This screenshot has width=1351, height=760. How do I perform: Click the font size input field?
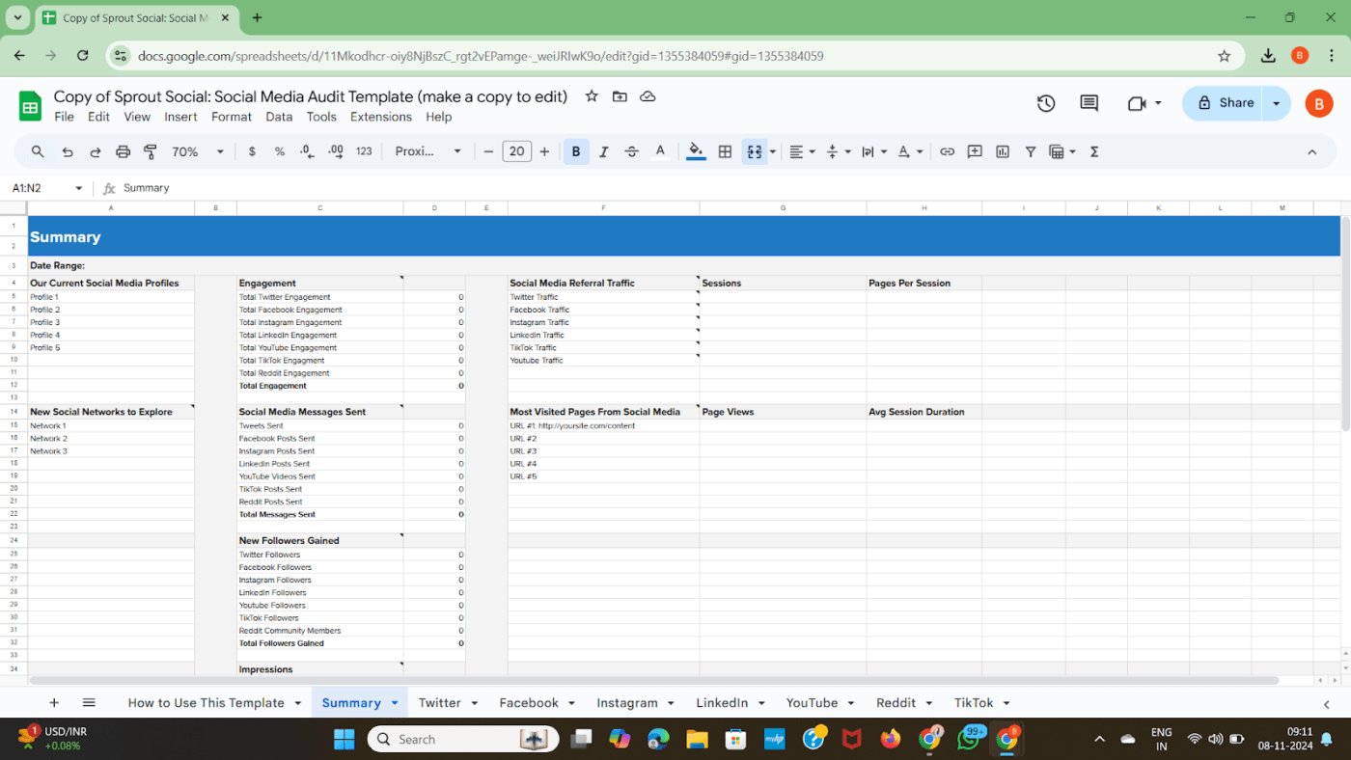[517, 151]
